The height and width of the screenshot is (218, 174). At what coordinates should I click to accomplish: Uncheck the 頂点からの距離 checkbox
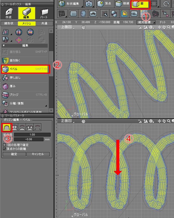point(4,149)
